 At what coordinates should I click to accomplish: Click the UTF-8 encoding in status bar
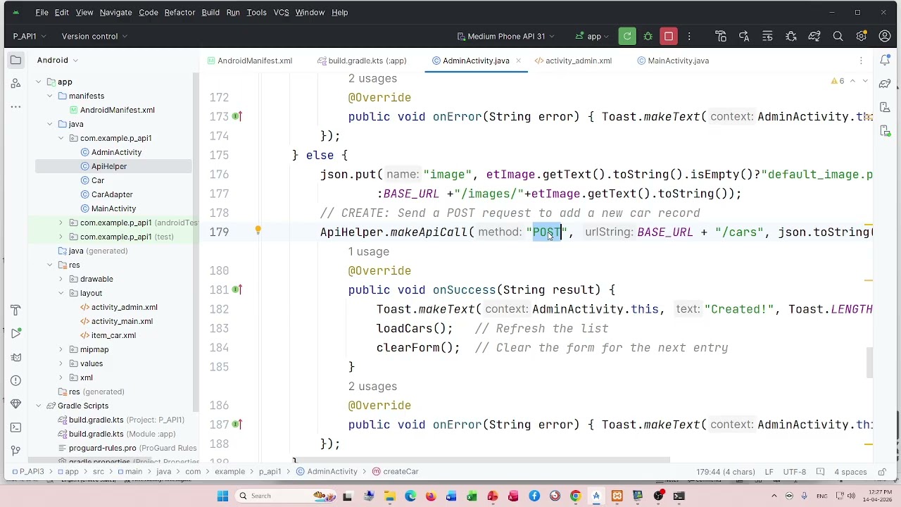(x=795, y=472)
